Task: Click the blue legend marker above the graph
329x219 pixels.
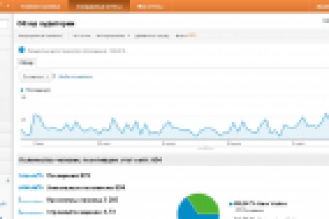Action: 22,90
